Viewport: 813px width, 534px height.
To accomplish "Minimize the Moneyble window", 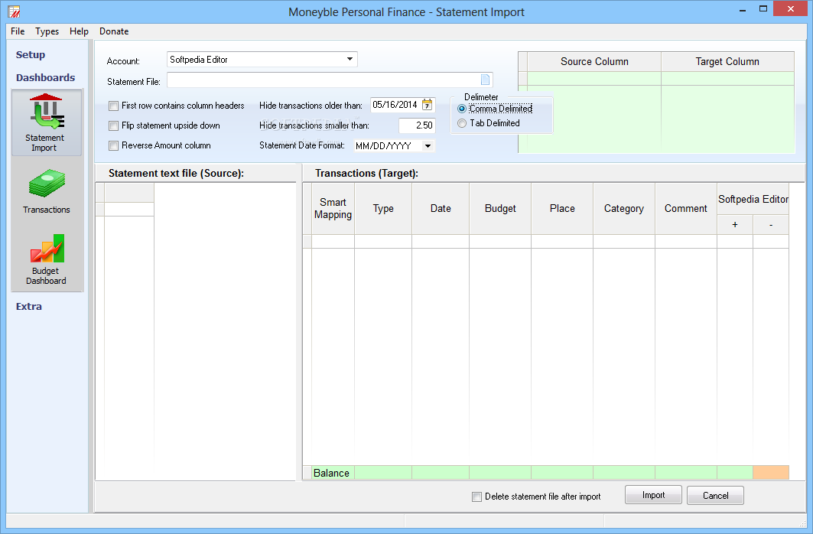I will (x=743, y=9).
